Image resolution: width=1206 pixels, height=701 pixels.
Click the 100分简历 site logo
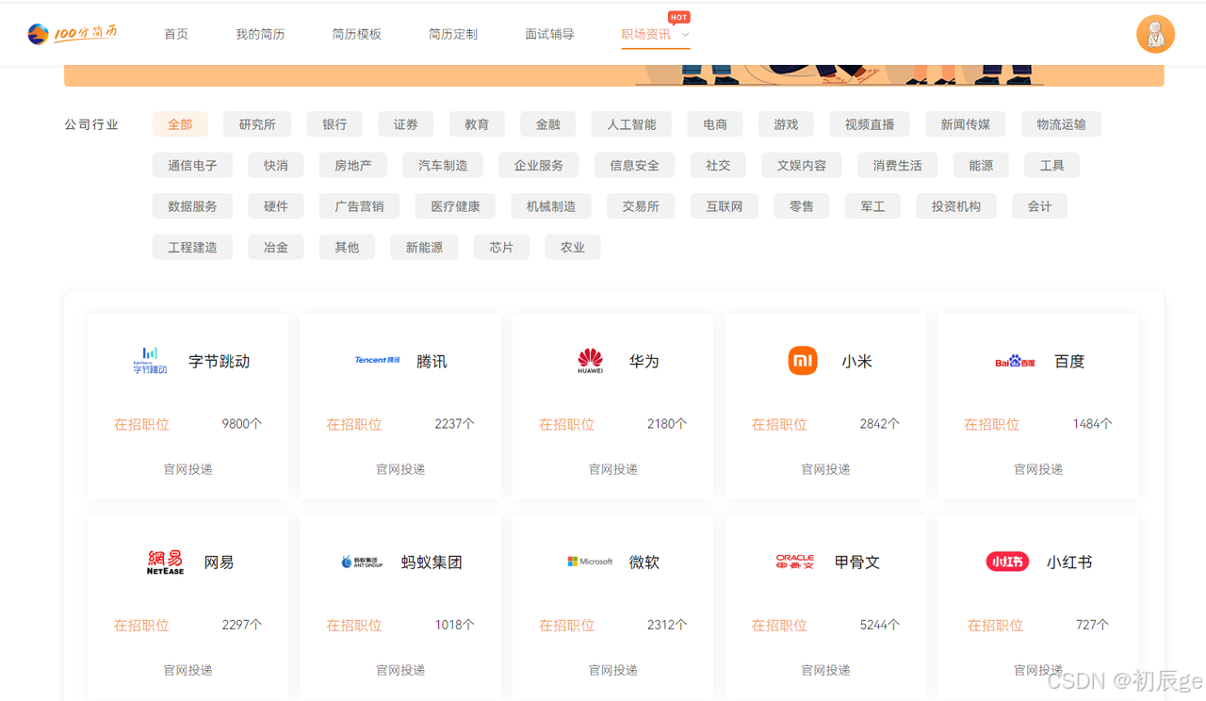click(73, 34)
